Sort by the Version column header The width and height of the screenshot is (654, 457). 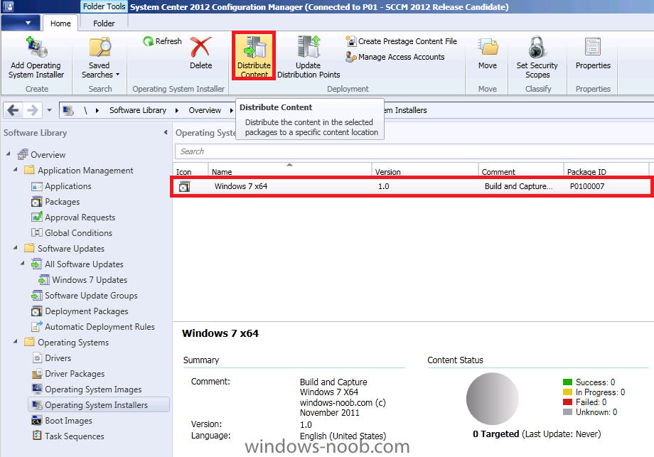point(424,171)
